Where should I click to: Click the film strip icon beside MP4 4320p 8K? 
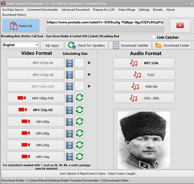tap(70, 63)
